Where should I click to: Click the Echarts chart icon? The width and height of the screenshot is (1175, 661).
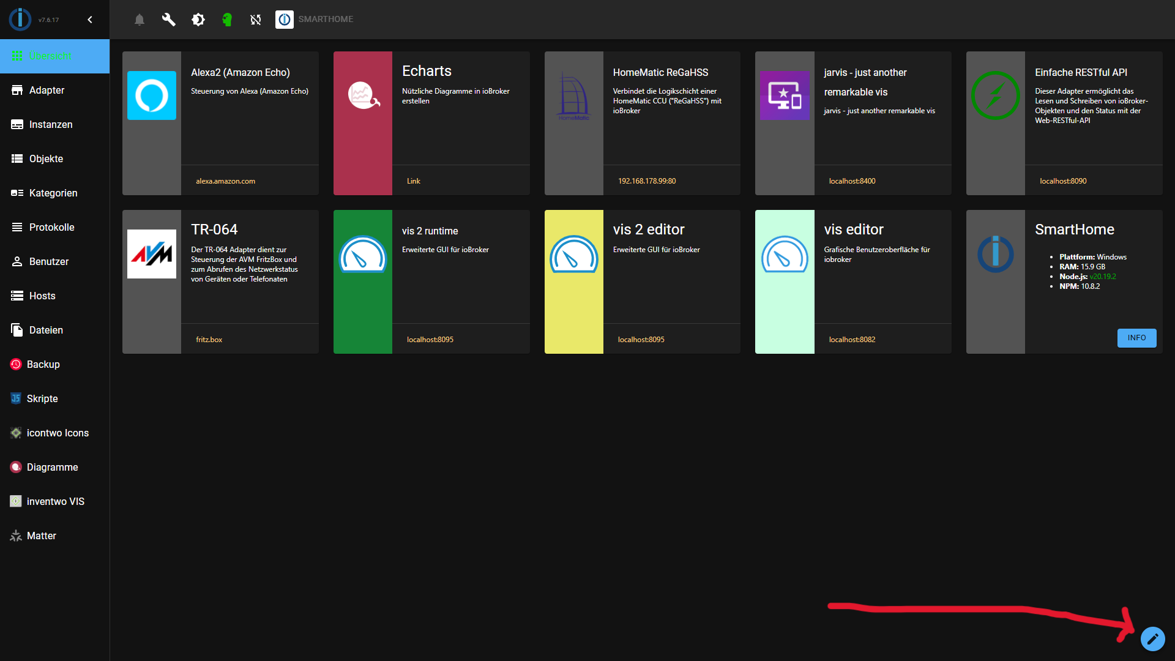click(x=363, y=95)
